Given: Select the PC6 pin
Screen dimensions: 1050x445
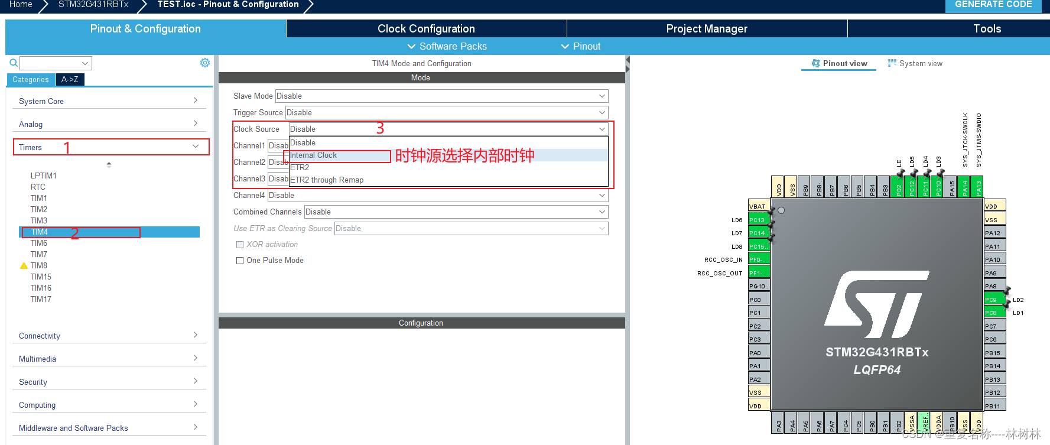Looking at the screenshot, I should [995, 339].
